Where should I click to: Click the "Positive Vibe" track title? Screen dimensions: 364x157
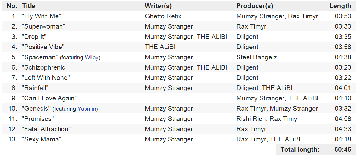pyautogui.click(x=43, y=47)
